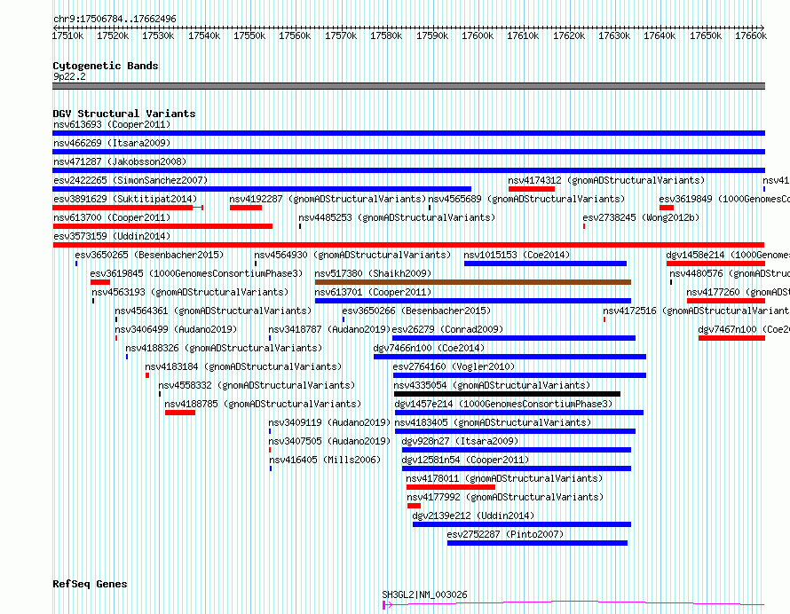Open nsv416405 (Mills2006) label
The height and width of the screenshot is (614, 790).
[x=325, y=460]
